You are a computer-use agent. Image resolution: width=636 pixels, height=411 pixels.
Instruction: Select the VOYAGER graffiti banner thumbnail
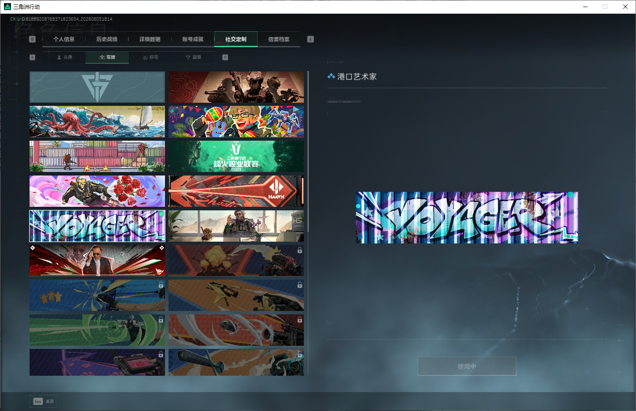pyautogui.click(x=97, y=226)
